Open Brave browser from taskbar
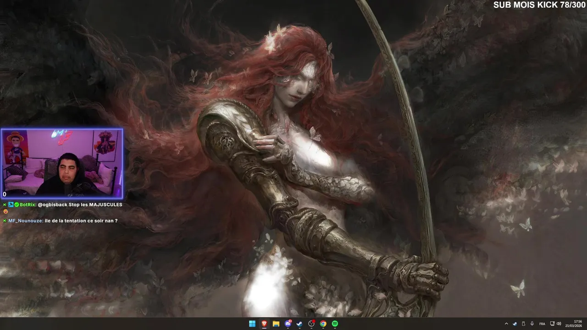 click(264, 324)
